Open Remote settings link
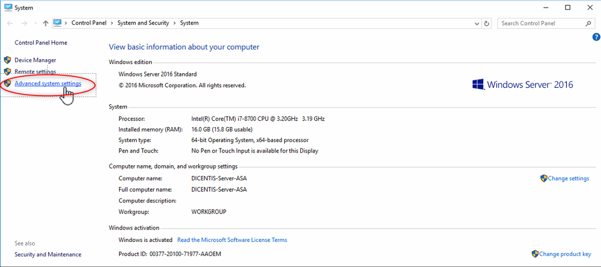The width and height of the screenshot is (601, 267). point(35,72)
